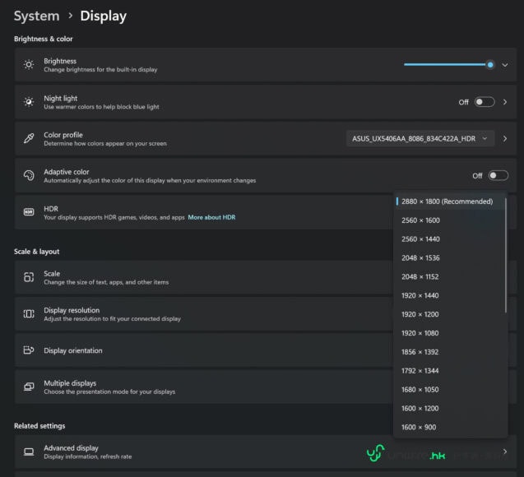Expand the Multiple displays row

pos(204,387)
